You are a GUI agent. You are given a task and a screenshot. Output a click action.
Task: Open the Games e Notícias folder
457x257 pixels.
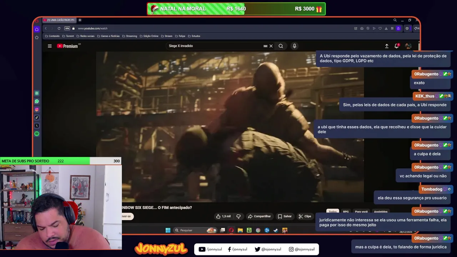109,36
